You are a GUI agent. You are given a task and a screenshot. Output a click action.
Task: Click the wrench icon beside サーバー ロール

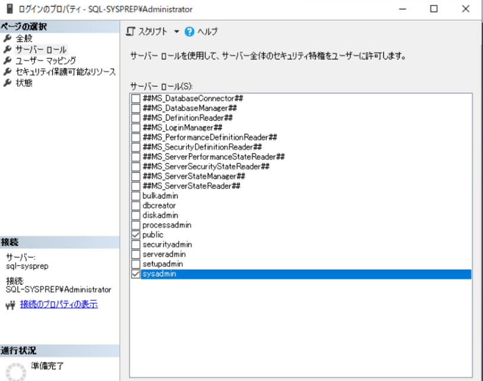point(7,49)
